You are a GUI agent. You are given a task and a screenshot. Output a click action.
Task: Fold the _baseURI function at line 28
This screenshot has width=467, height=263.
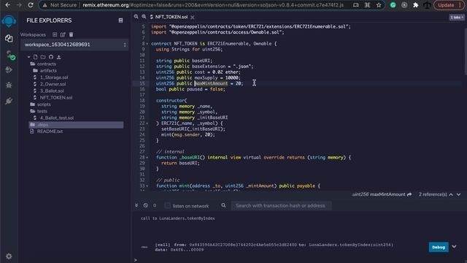147,158
